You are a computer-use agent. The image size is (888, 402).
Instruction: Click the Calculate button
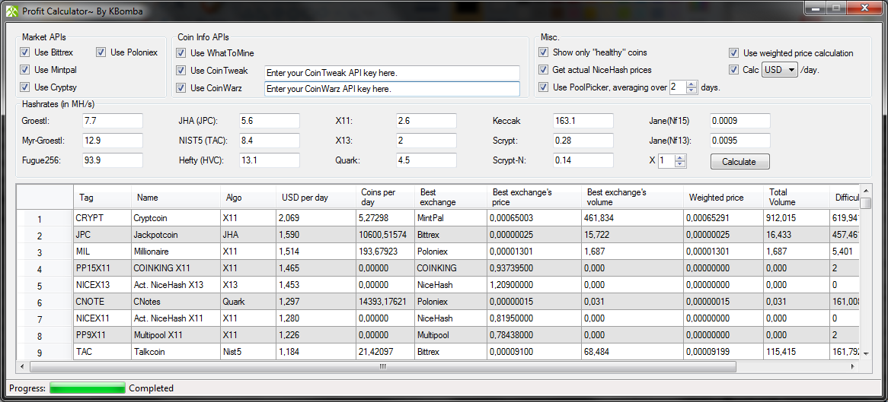pyautogui.click(x=739, y=162)
